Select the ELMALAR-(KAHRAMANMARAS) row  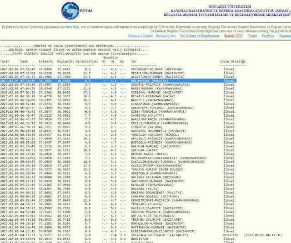118,185
